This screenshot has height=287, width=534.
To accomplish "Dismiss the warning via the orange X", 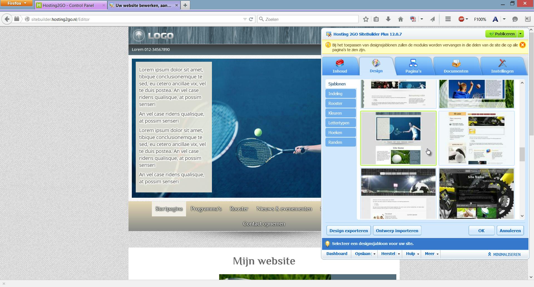I will [523, 44].
